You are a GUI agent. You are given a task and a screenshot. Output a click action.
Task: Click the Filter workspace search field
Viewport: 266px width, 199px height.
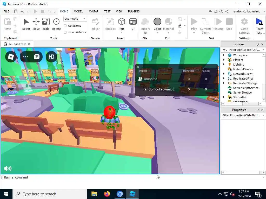tap(244, 50)
